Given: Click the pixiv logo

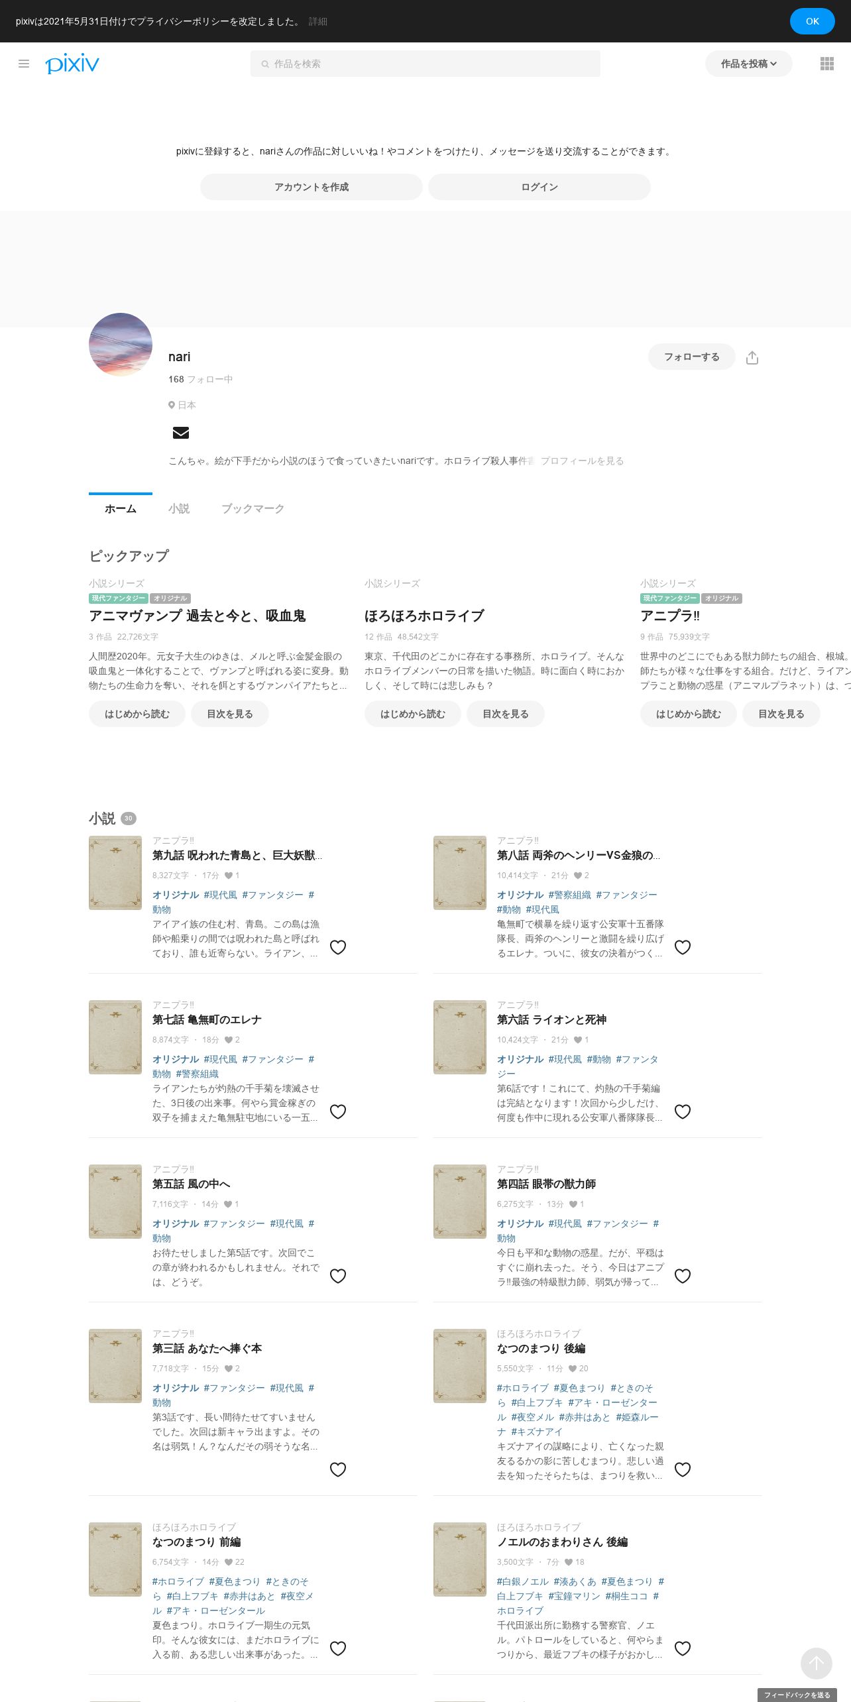Looking at the screenshot, I should click(x=72, y=63).
